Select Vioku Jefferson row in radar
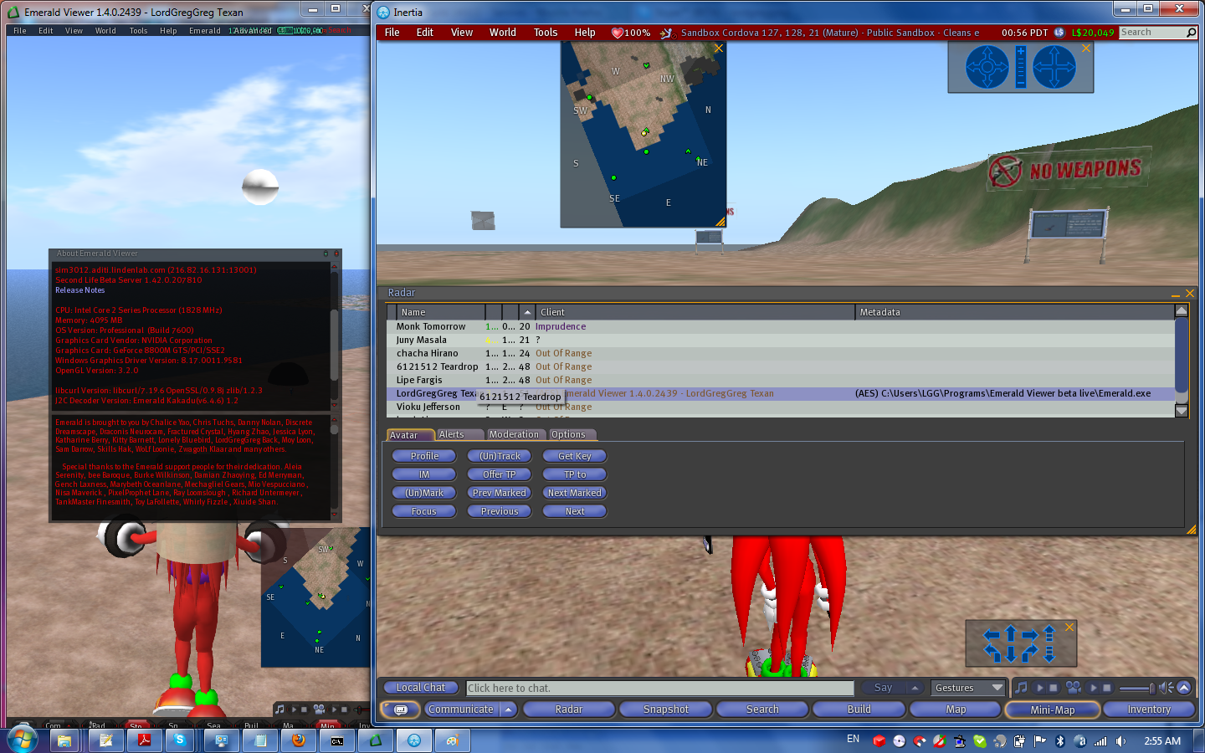This screenshot has height=753, width=1205. point(780,407)
